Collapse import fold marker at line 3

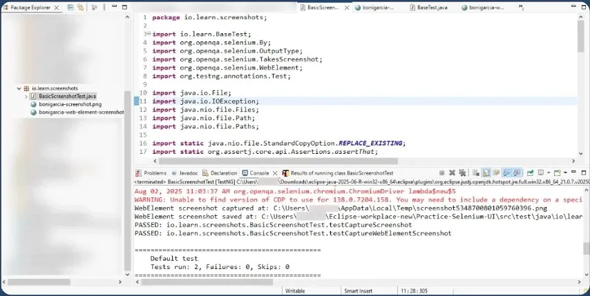tap(149, 34)
